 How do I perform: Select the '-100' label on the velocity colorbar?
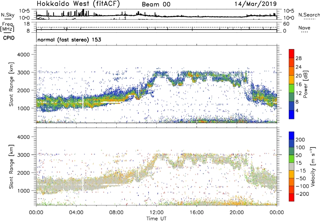click(x=302, y=186)
